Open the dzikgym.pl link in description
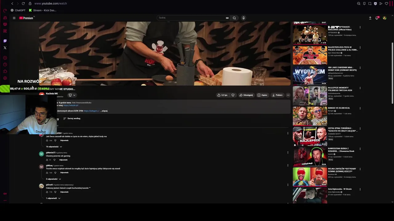394x221 pixels. pyautogui.click(x=91, y=111)
